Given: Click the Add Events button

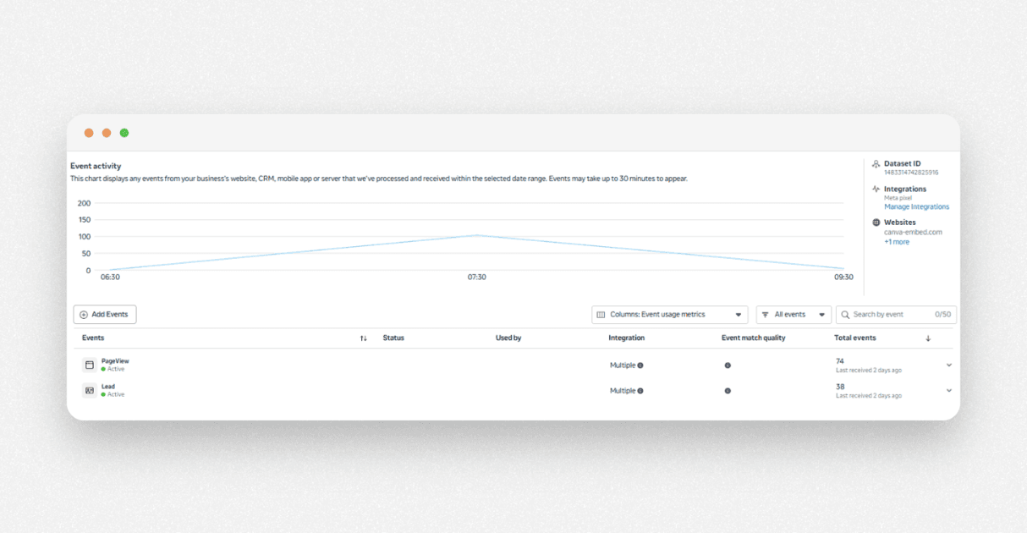Looking at the screenshot, I should pos(105,315).
